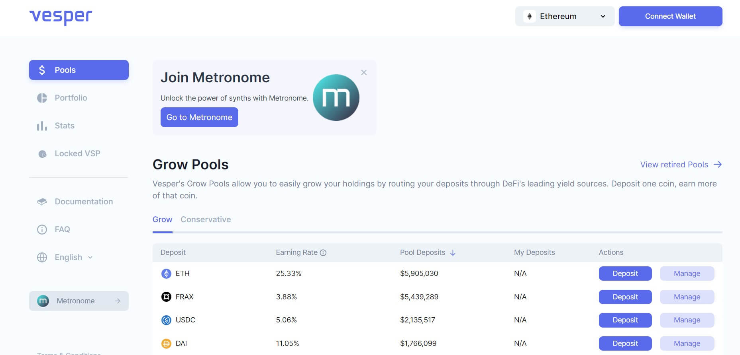Click the Stats bar chart icon
This screenshot has height=355, width=740.
(42, 126)
